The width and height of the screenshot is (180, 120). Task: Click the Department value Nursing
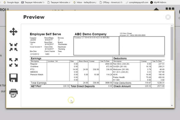coord(61,49)
